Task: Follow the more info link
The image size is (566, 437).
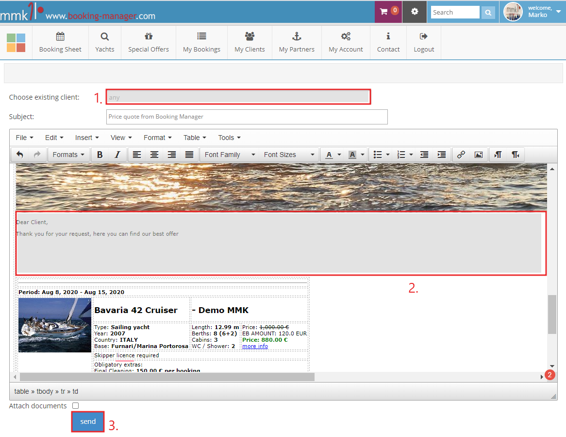Action: tap(255, 346)
